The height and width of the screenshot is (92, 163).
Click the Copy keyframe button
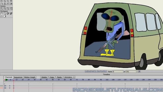coord(52,77)
